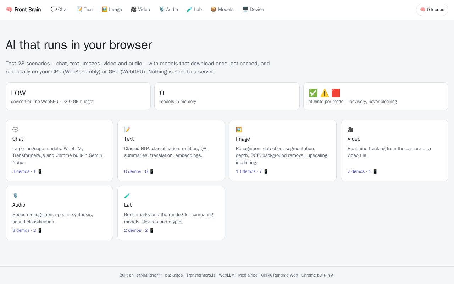Screen dimensions: 454x284
Task: Click the '0' models in memory count
Action: [162, 93]
